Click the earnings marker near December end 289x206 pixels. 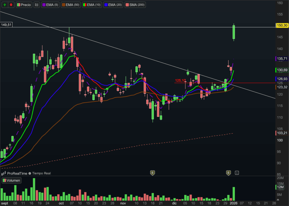point(229,173)
